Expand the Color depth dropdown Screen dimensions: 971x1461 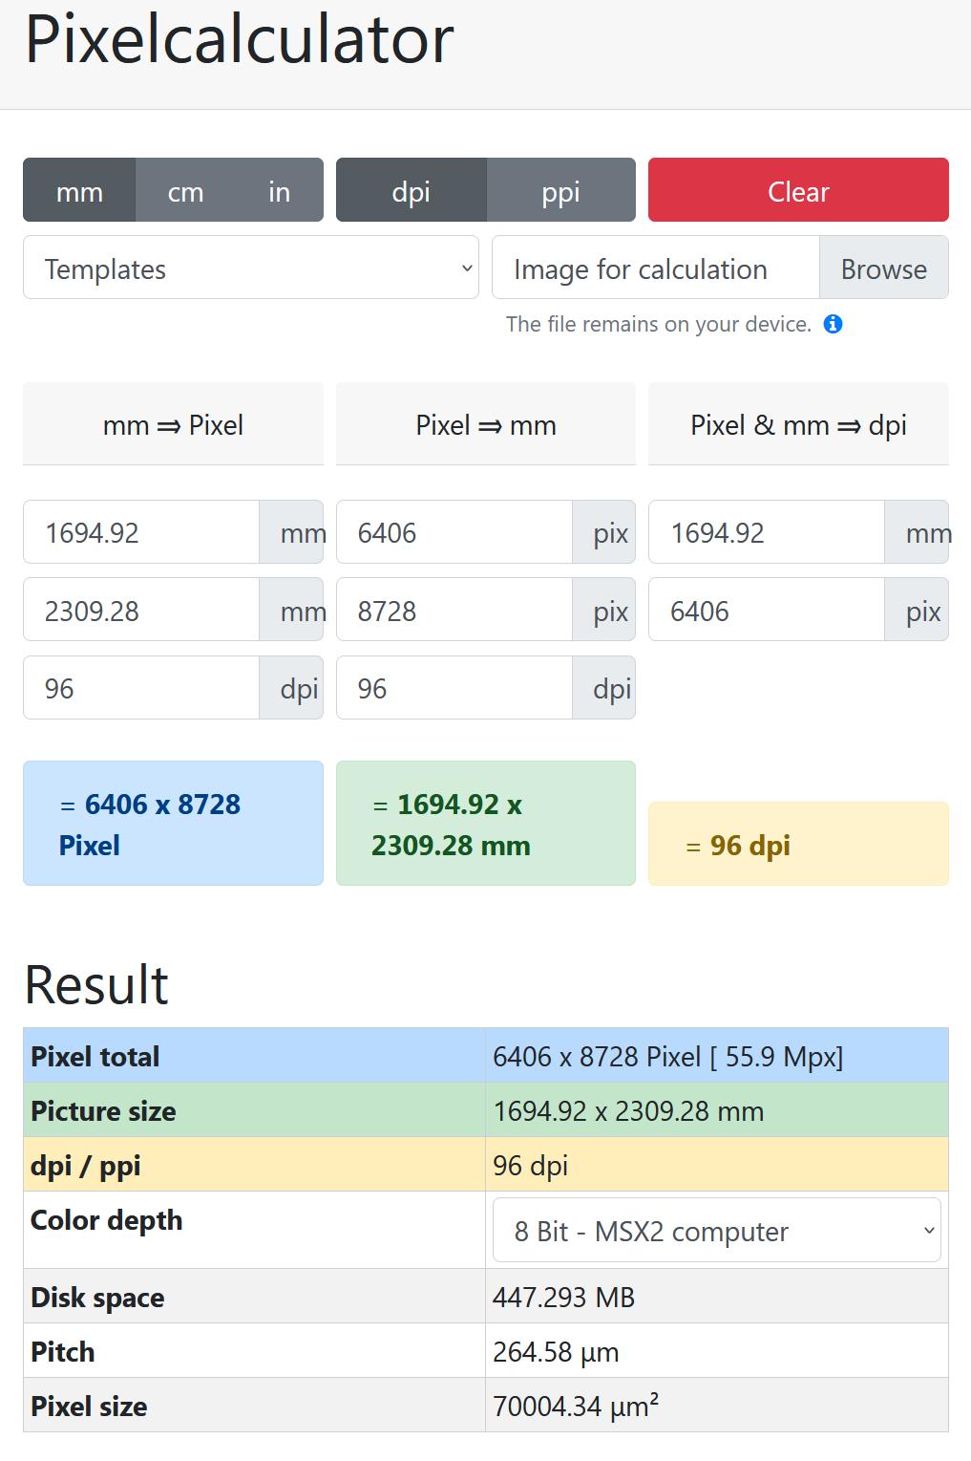click(x=716, y=1231)
